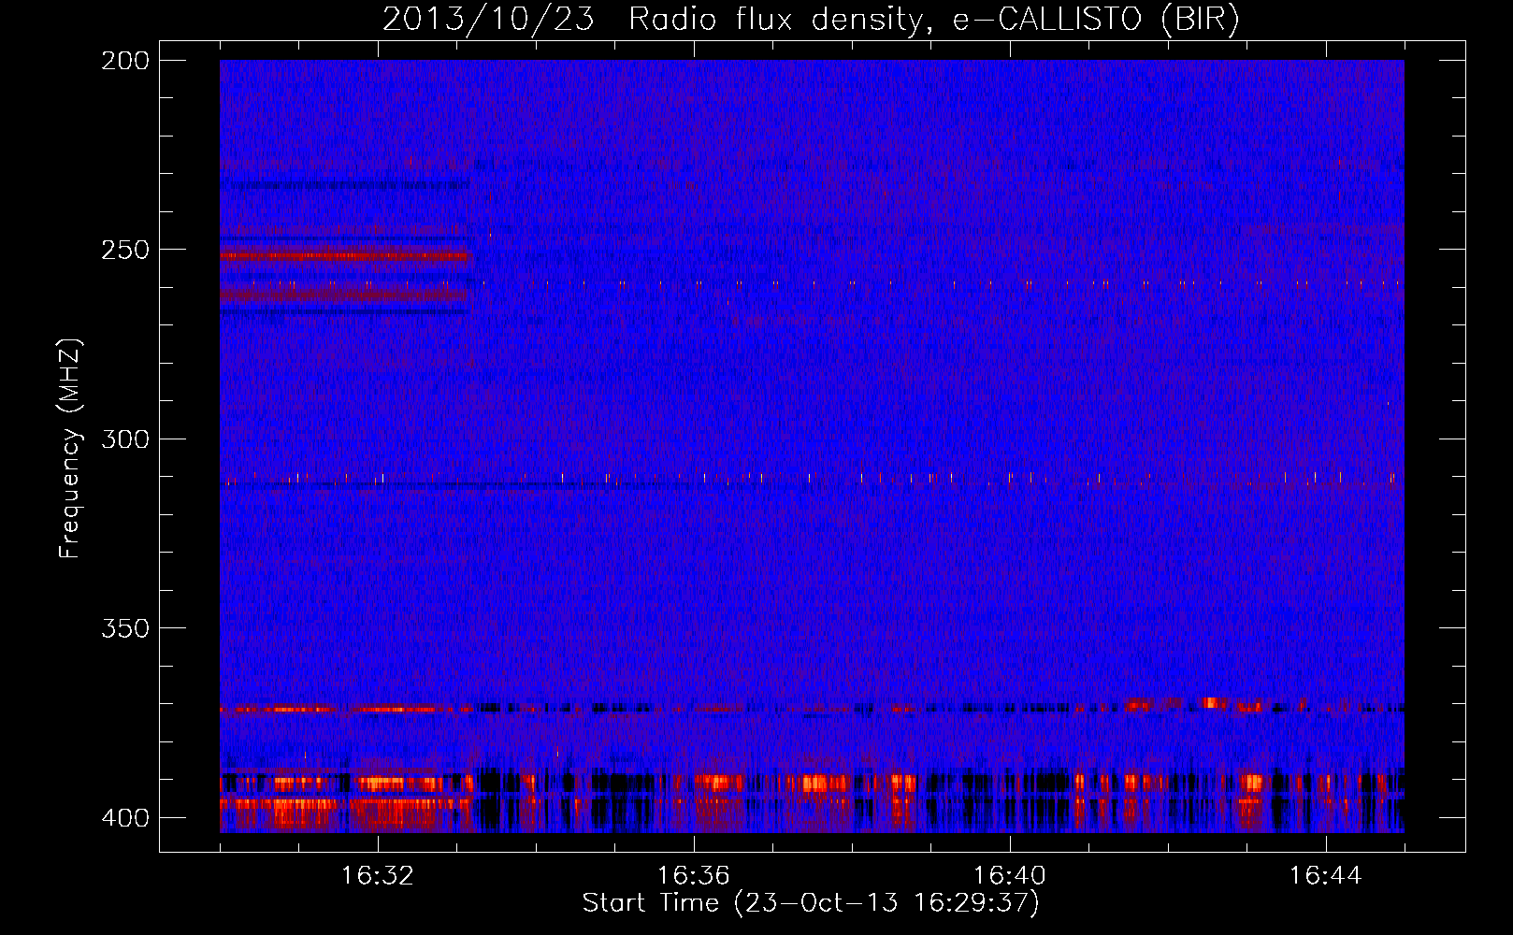1513x935 pixels.
Task: Click the 'Start Time (23-Oct-13 16:29:37)' label
Action: 811,903
